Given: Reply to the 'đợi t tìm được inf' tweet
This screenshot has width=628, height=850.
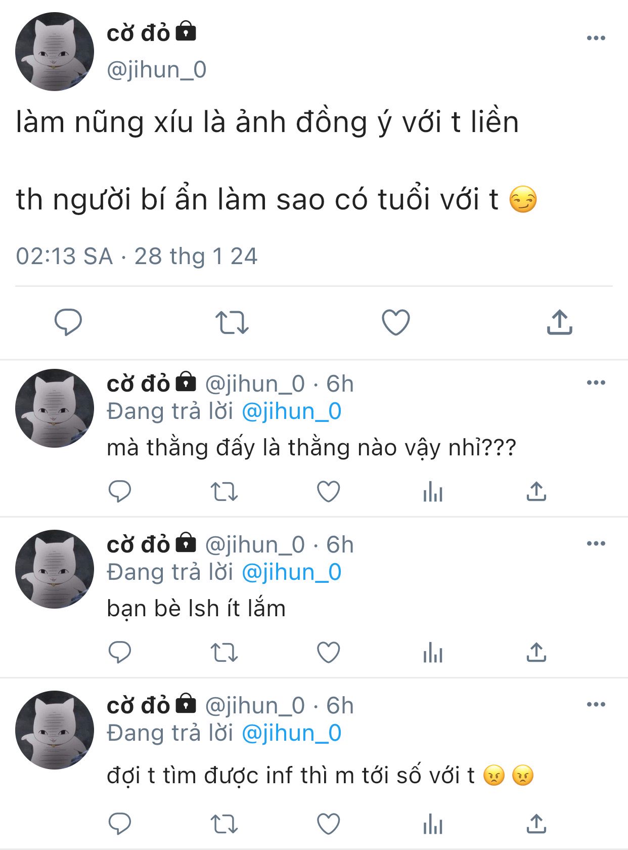Looking at the screenshot, I should coord(120,824).
